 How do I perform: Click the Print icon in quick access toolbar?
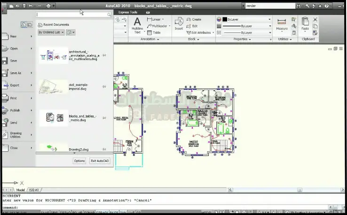pyautogui.click(x=48, y=6)
